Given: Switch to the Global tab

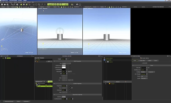Looking at the screenshot, I should [150, 61].
